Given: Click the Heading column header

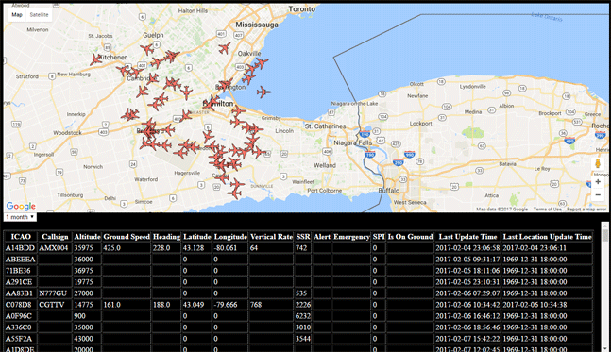Looking at the screenshot, I should 166,237.
